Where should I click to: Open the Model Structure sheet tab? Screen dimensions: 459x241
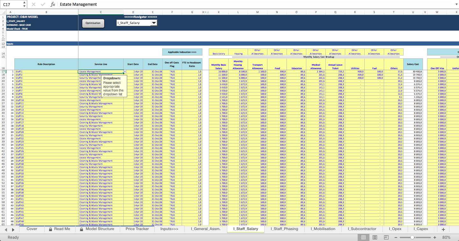[97, 229]
